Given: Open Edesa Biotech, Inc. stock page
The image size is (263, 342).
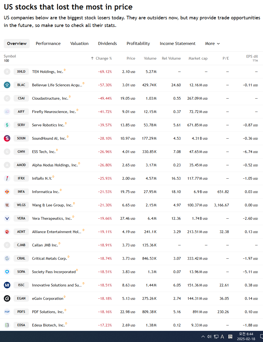Looking at the screenshot, I should pyautogui.click(x=48, y=325).
